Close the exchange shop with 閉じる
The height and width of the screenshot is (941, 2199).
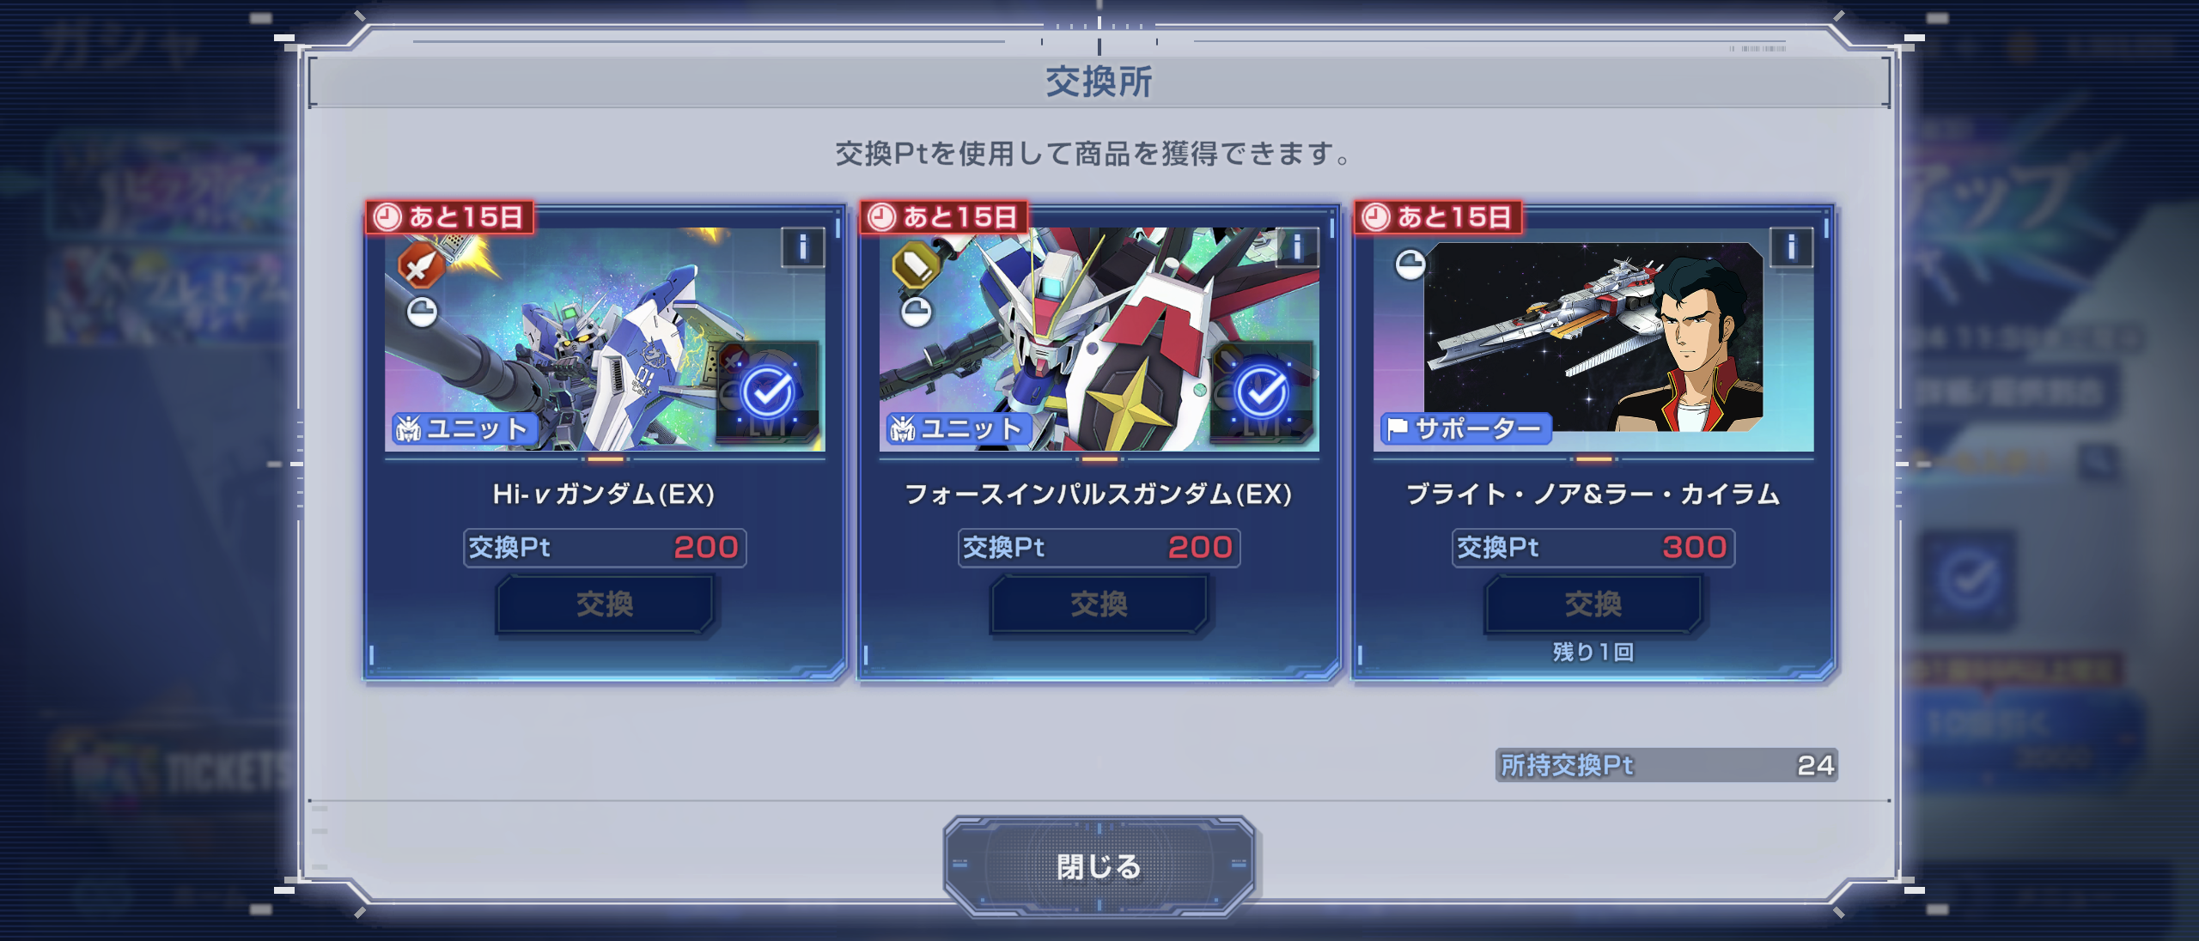pyautogui.click(x=1099, y=866)
